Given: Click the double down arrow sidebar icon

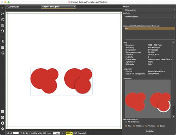Looking at the screenshot, I should click(3, 129).
